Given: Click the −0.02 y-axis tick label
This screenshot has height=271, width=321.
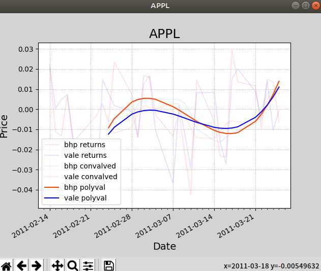Looking at the screenshot, I should [22, 150].
